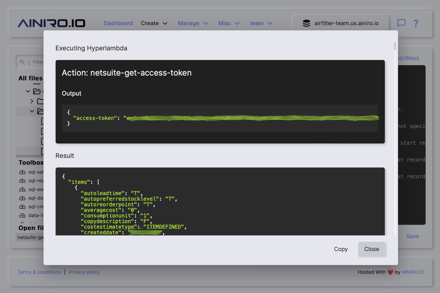The height and width of the screenshot is (293, 440).
Task: Click the "averagecost" line in Result
Action: click(110, 210)
